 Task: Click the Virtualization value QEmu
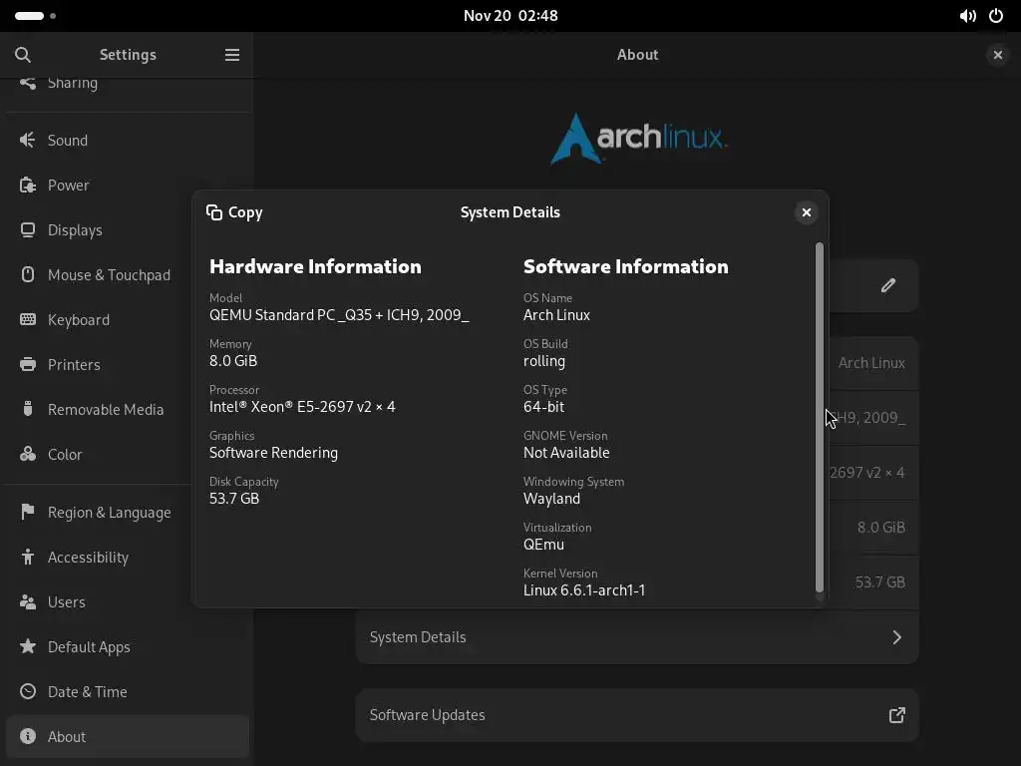pyautogui.click(x=543, y=545)
